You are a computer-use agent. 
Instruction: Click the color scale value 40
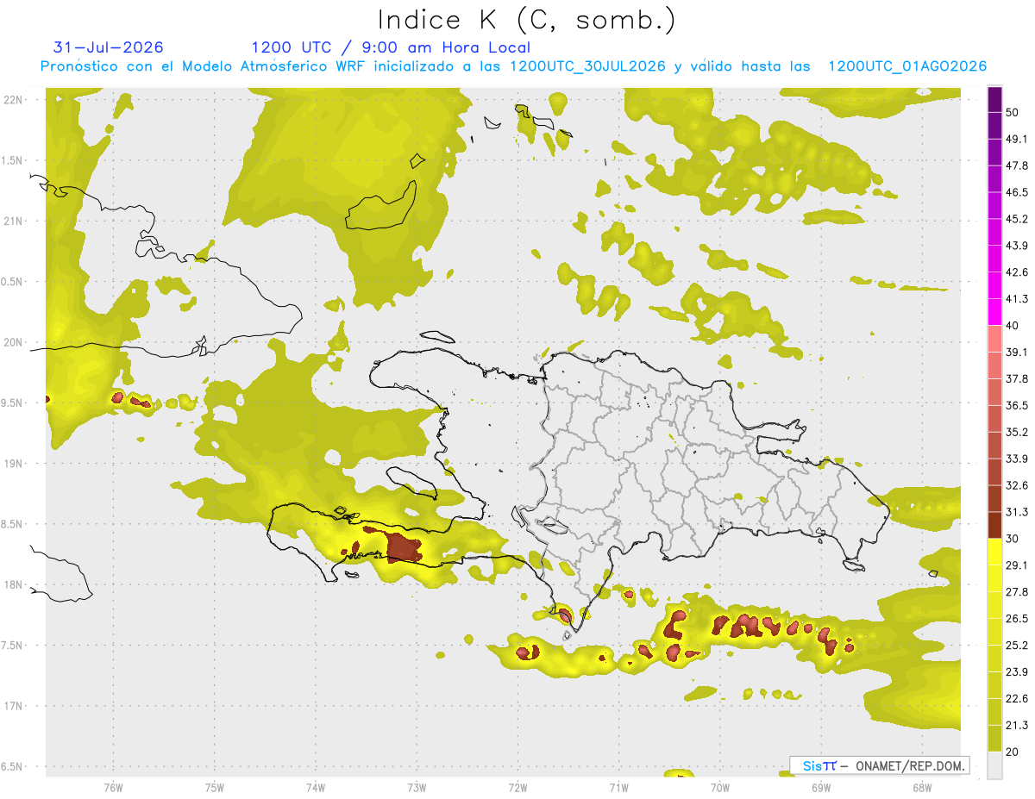click(x=1013, y=325)
